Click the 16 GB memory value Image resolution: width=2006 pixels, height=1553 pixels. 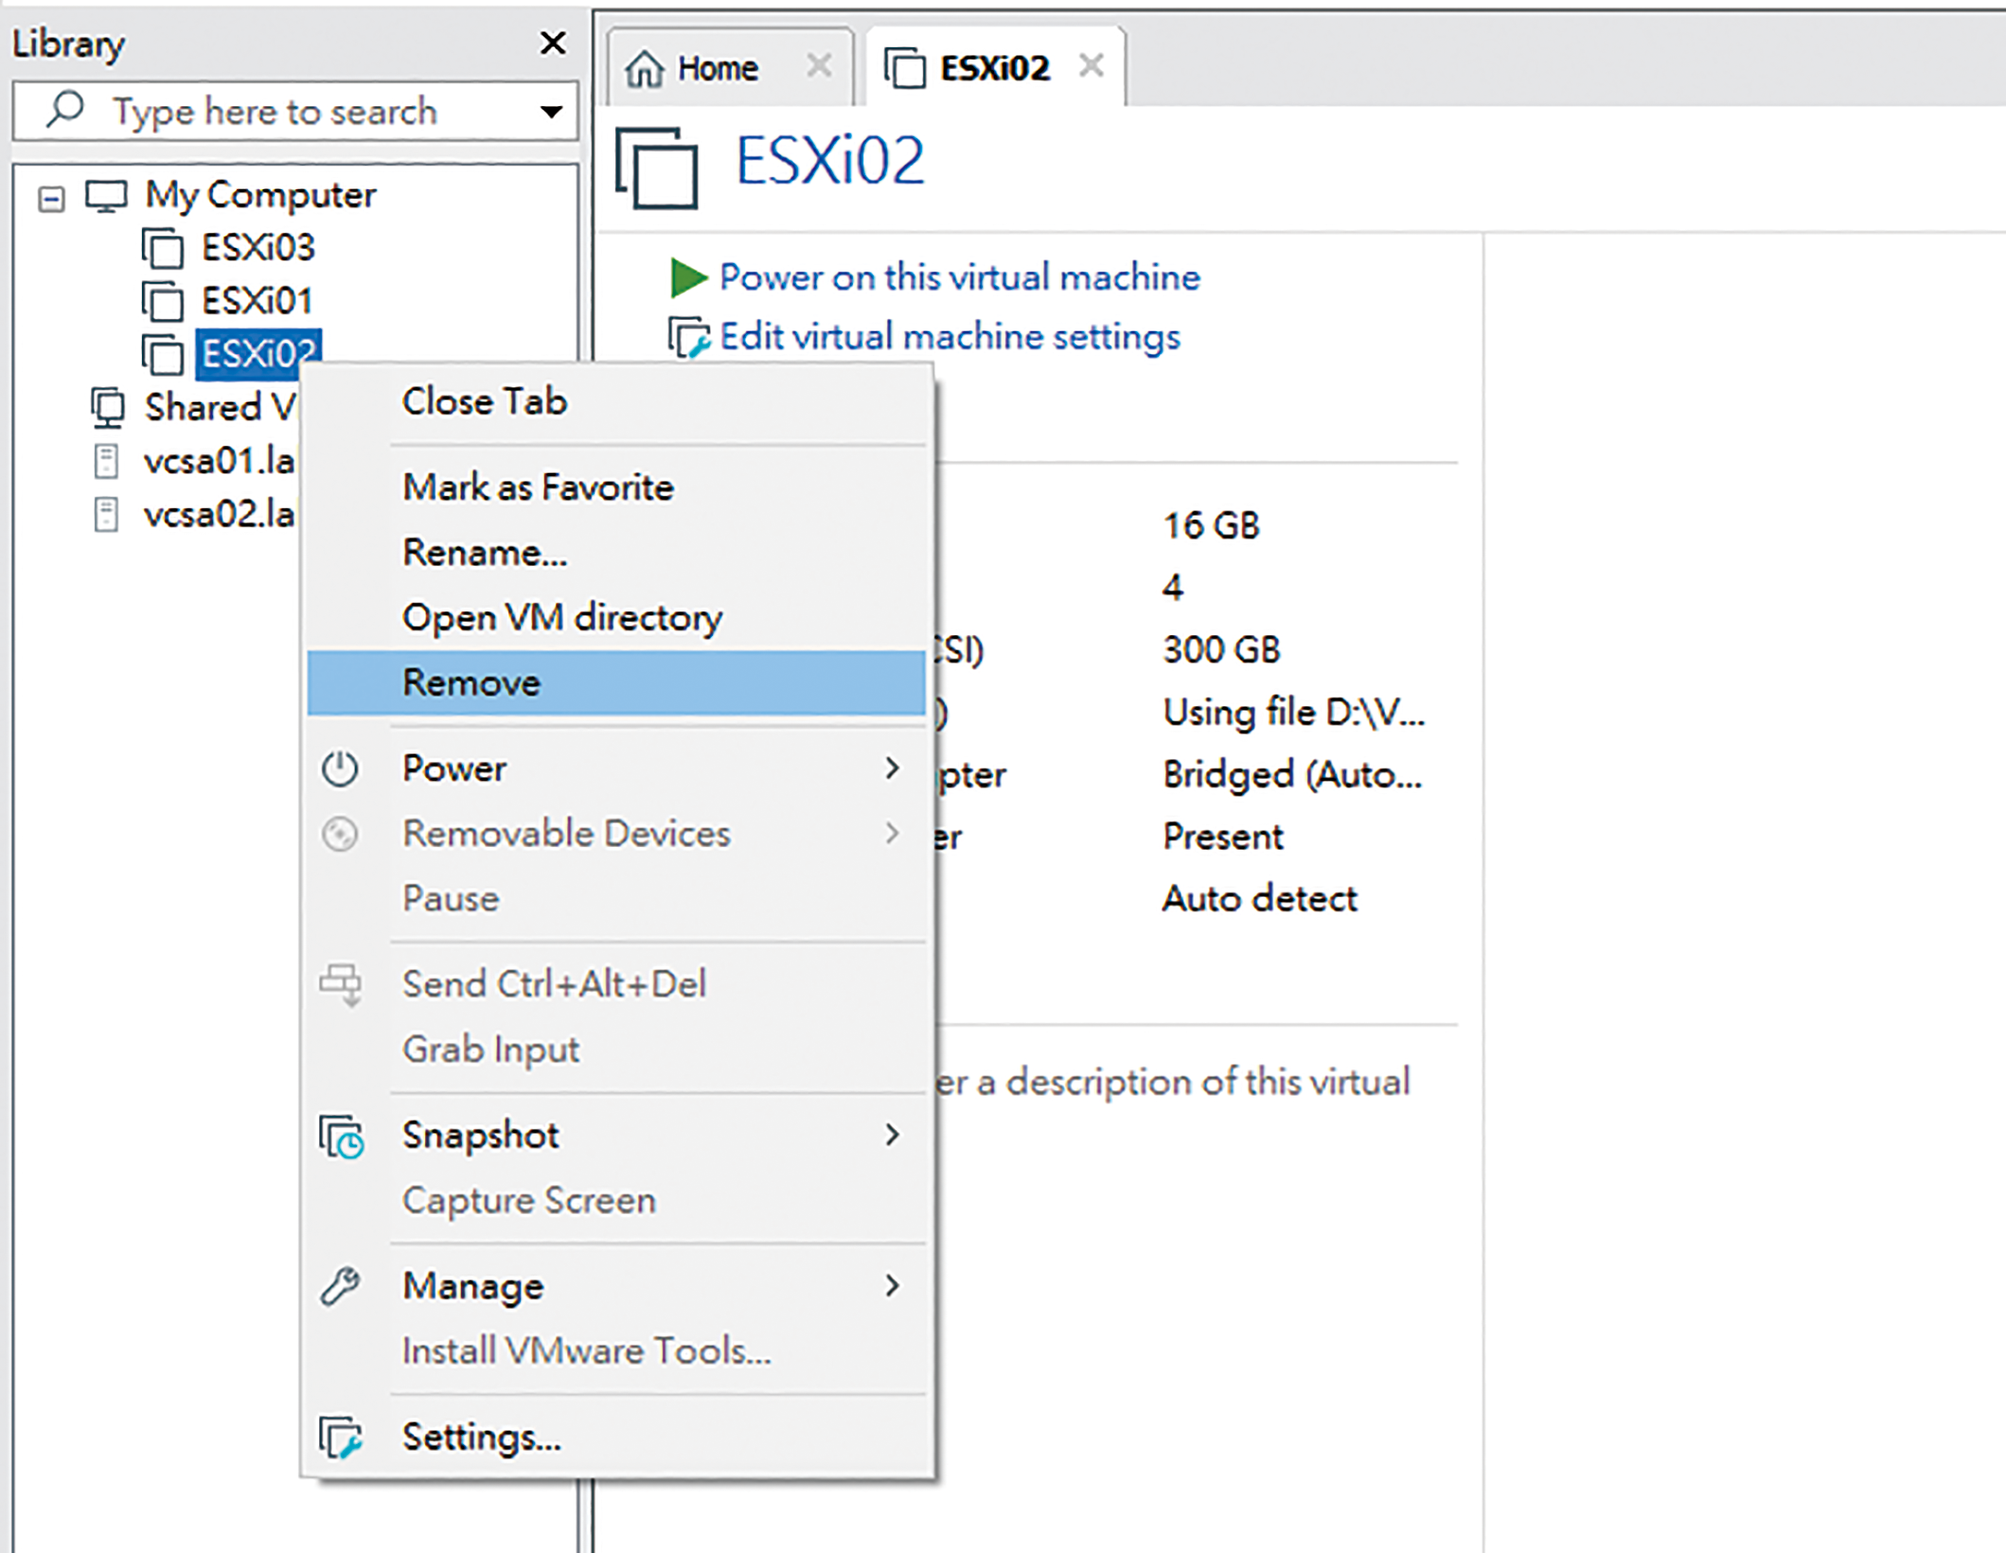1211,526
